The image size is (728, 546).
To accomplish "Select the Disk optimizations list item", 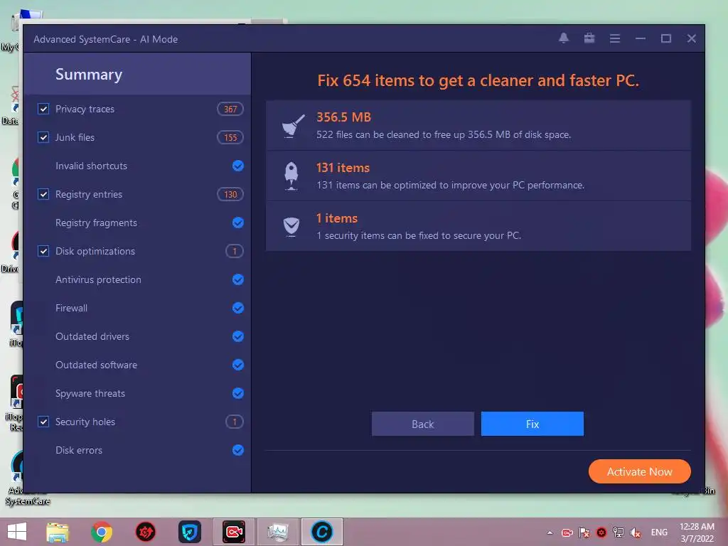I will [x=137, y=251].
